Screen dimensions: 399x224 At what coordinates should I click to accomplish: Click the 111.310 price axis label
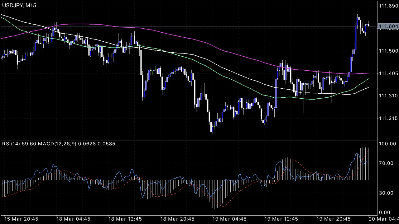pyautogui.click(x=388, y=96)
